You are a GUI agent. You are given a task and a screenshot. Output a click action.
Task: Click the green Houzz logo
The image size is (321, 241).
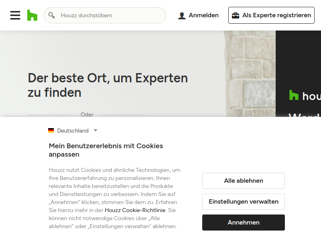click(x=33, y=15)
